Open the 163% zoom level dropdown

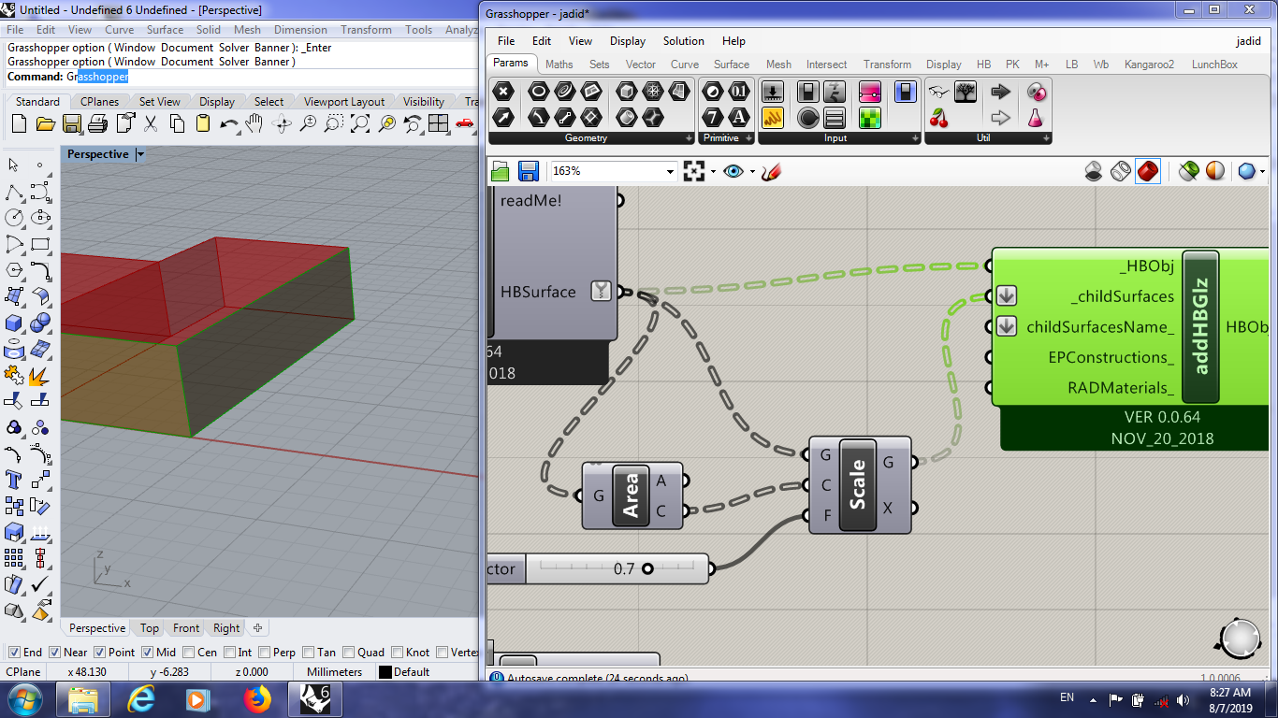tap(670, 171)
